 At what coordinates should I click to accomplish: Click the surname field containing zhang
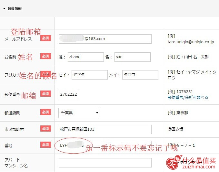click(86, 57)
